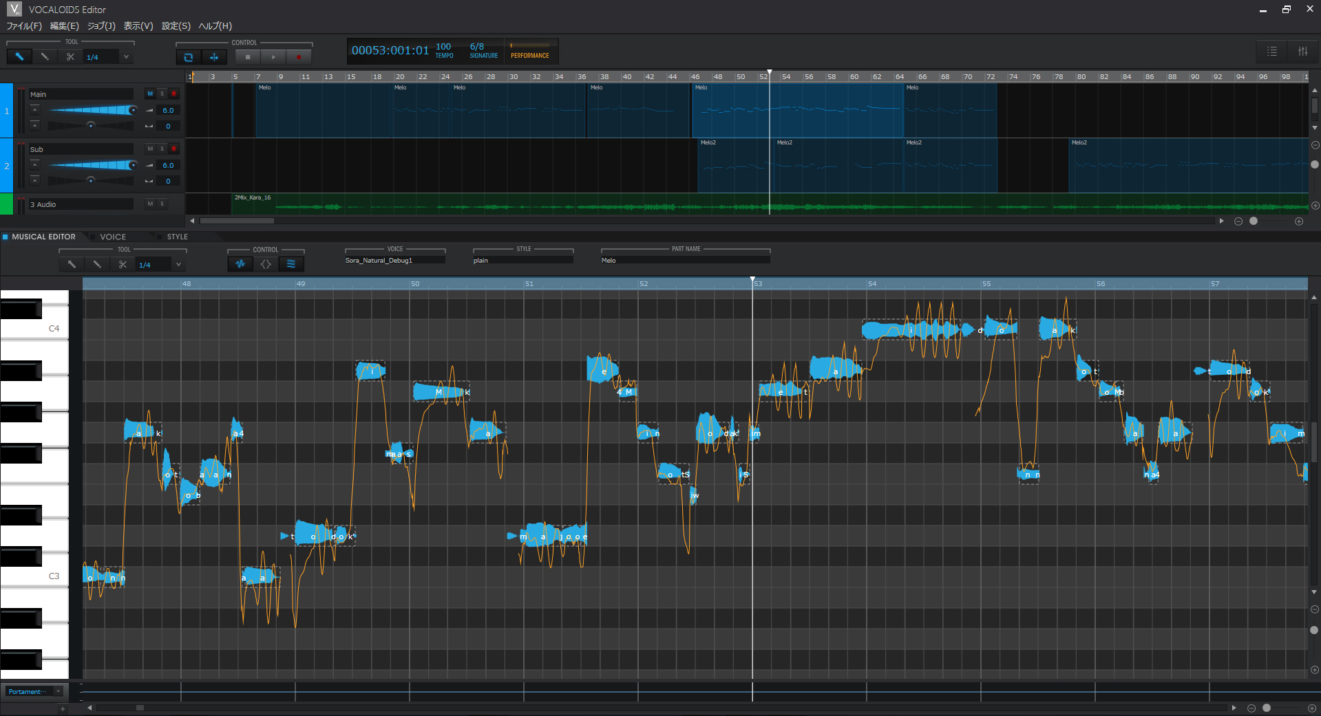Mute the Main track
This screenshot has width=1321, height=716.
pyautogui.click(x=150, y=94)
